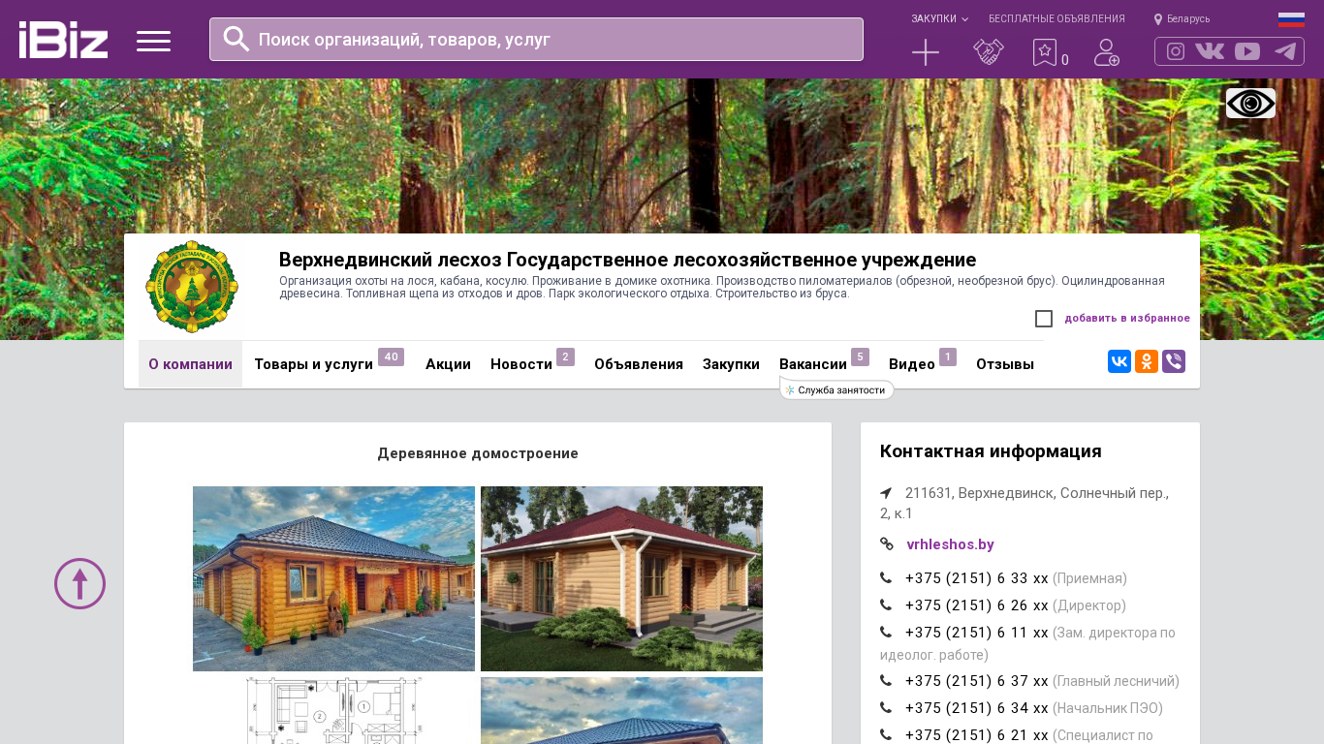
Task: Open Бесплатные объявления link
Action: pyautogui.click(x=1056, y=19)
